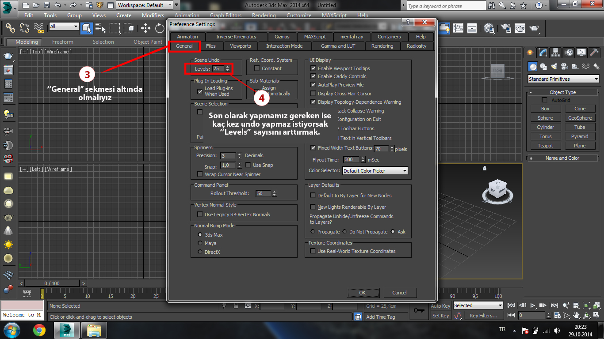
Task: Select the Maya normal bump mode
Action: (x=200, y=243)
